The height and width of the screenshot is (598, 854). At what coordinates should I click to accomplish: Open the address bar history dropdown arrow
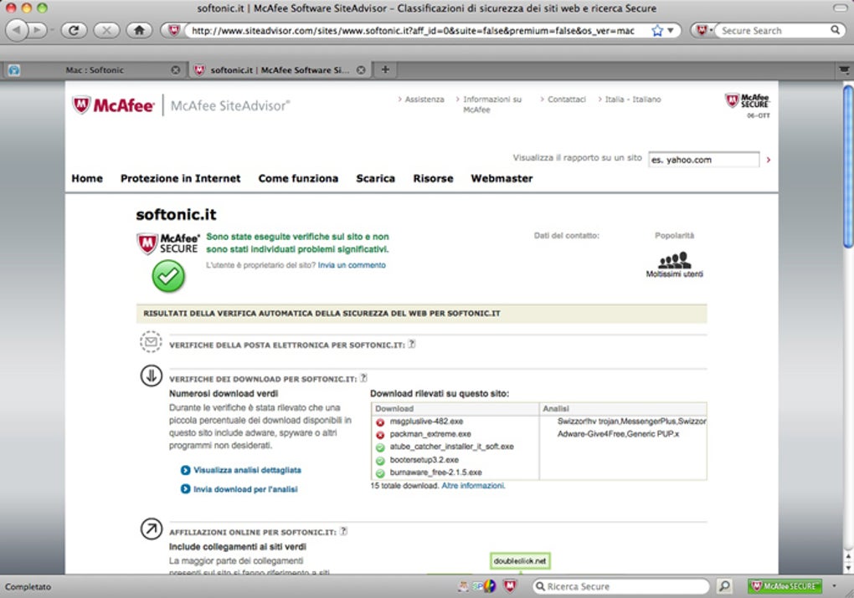point(671,30)
